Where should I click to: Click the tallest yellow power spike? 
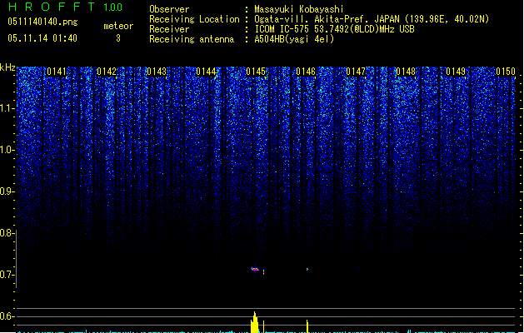coord(255,322)
